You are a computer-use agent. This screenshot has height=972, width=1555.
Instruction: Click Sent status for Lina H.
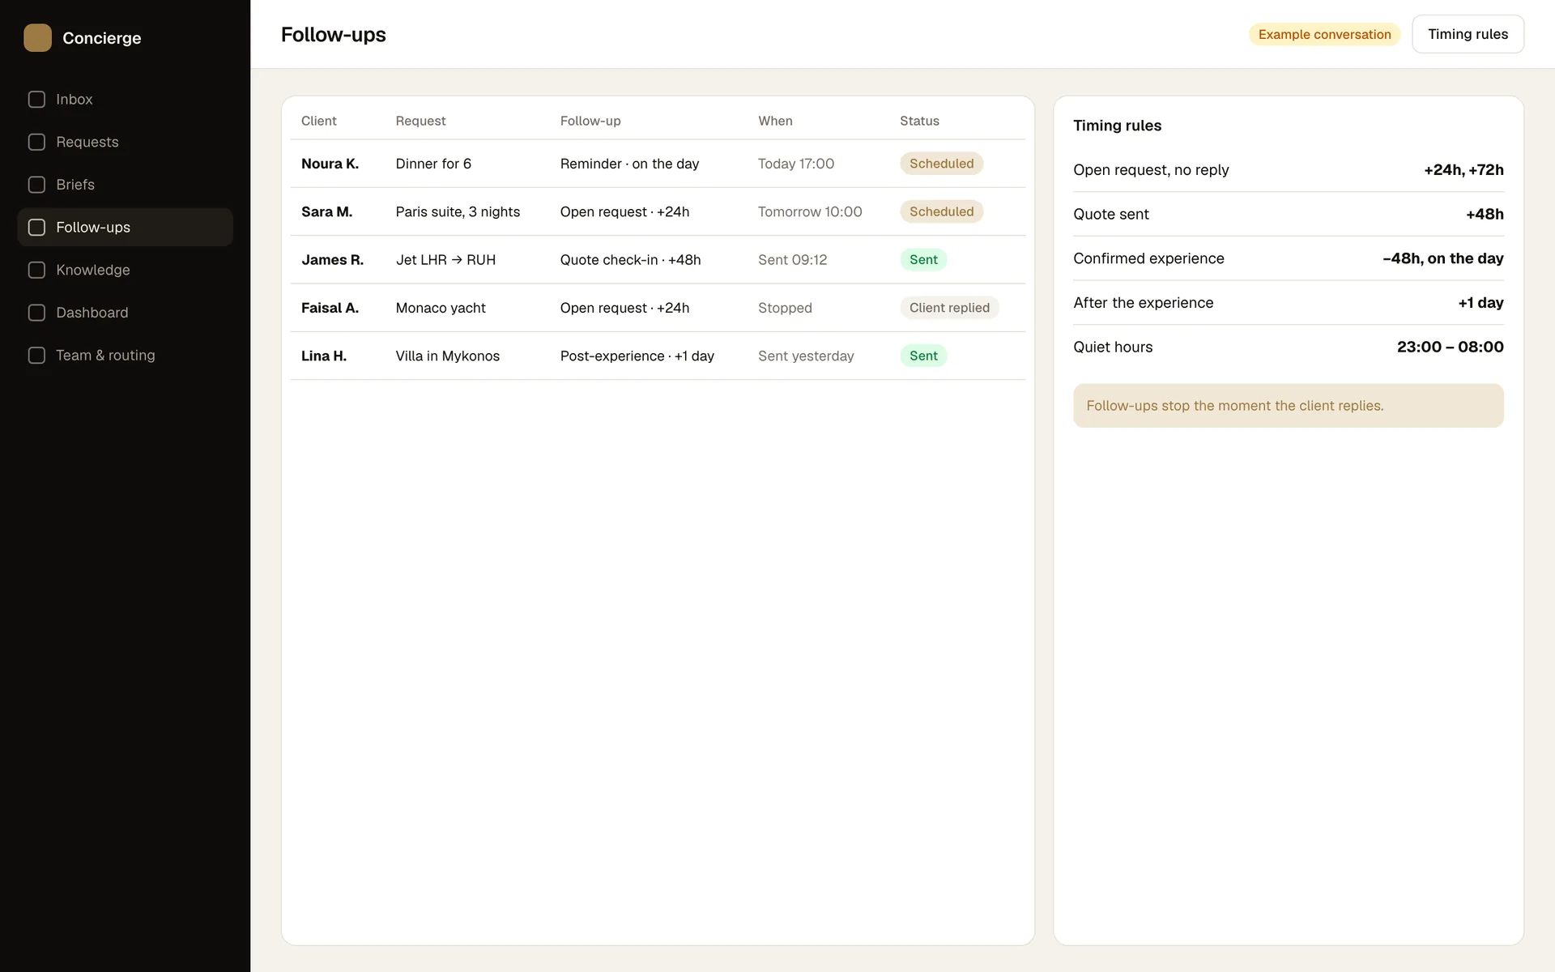pos(923,356)
